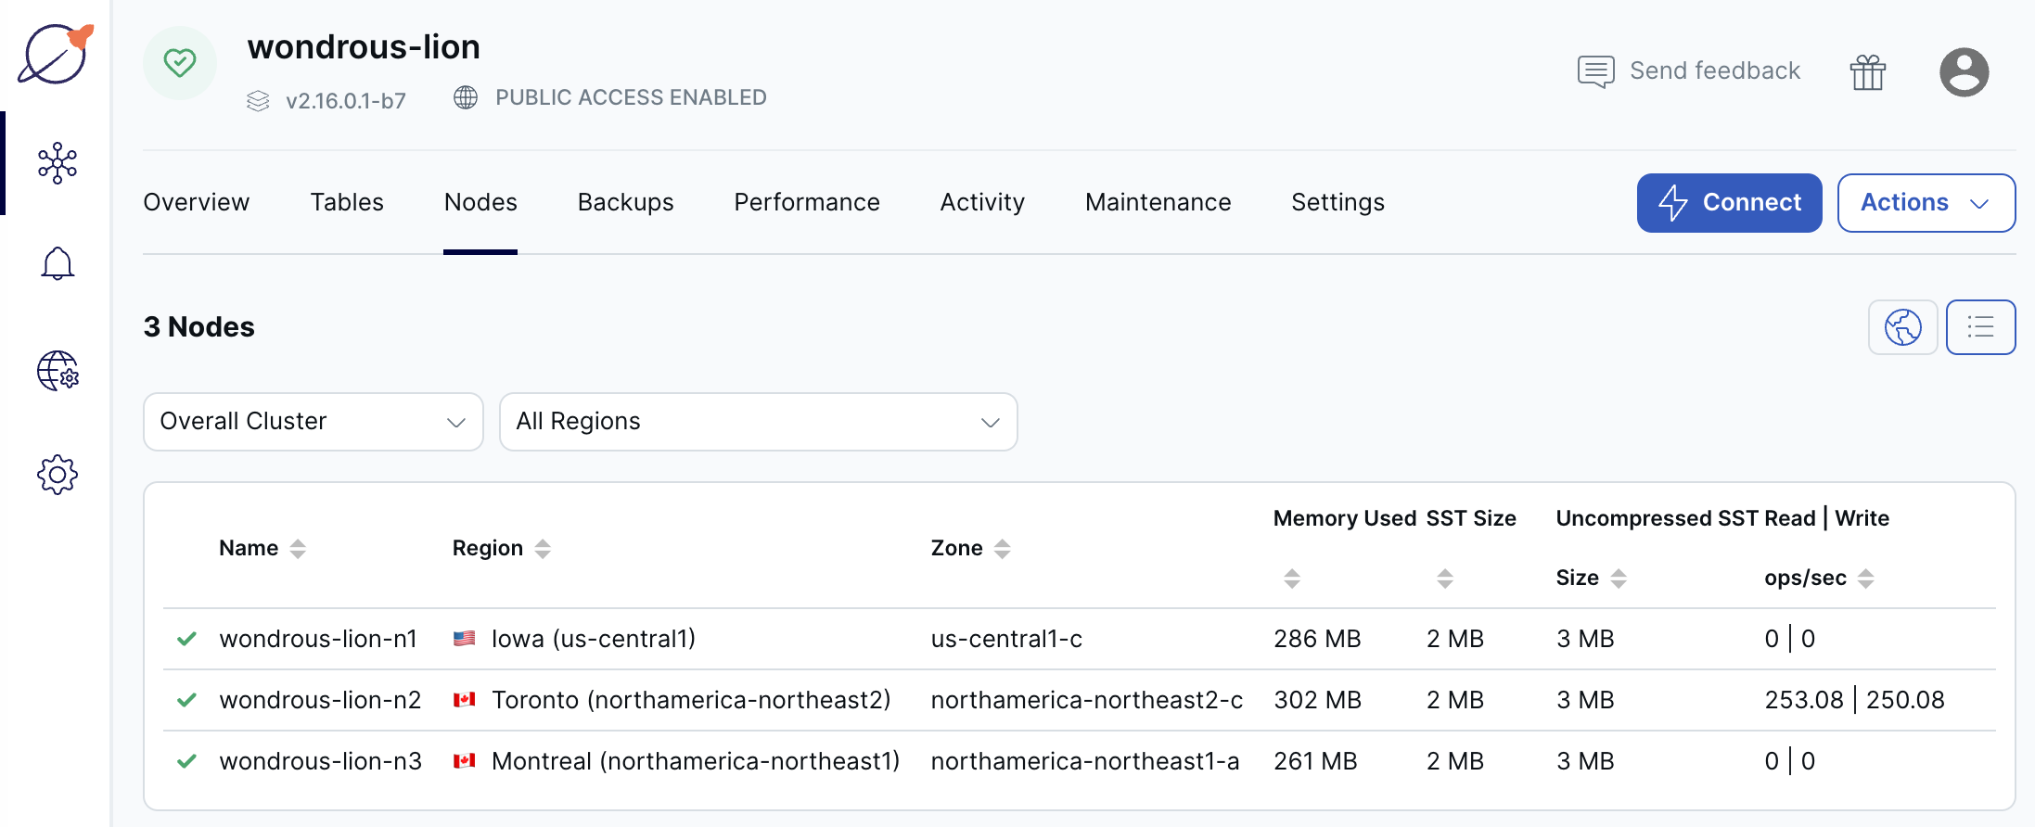
Task: Click the Send feedback link
Action: pos(1689,71)
